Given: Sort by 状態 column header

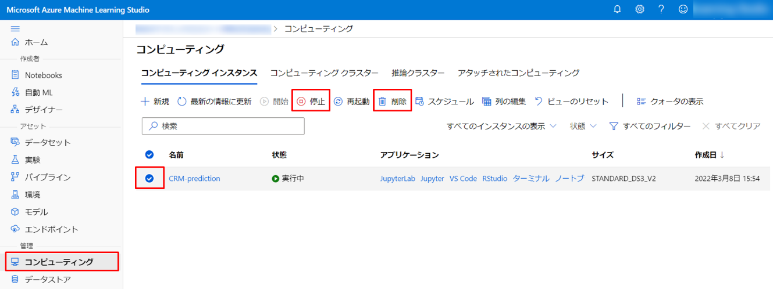Looking at the screenshot, I should pyautogui.click(x=279, y=155).
